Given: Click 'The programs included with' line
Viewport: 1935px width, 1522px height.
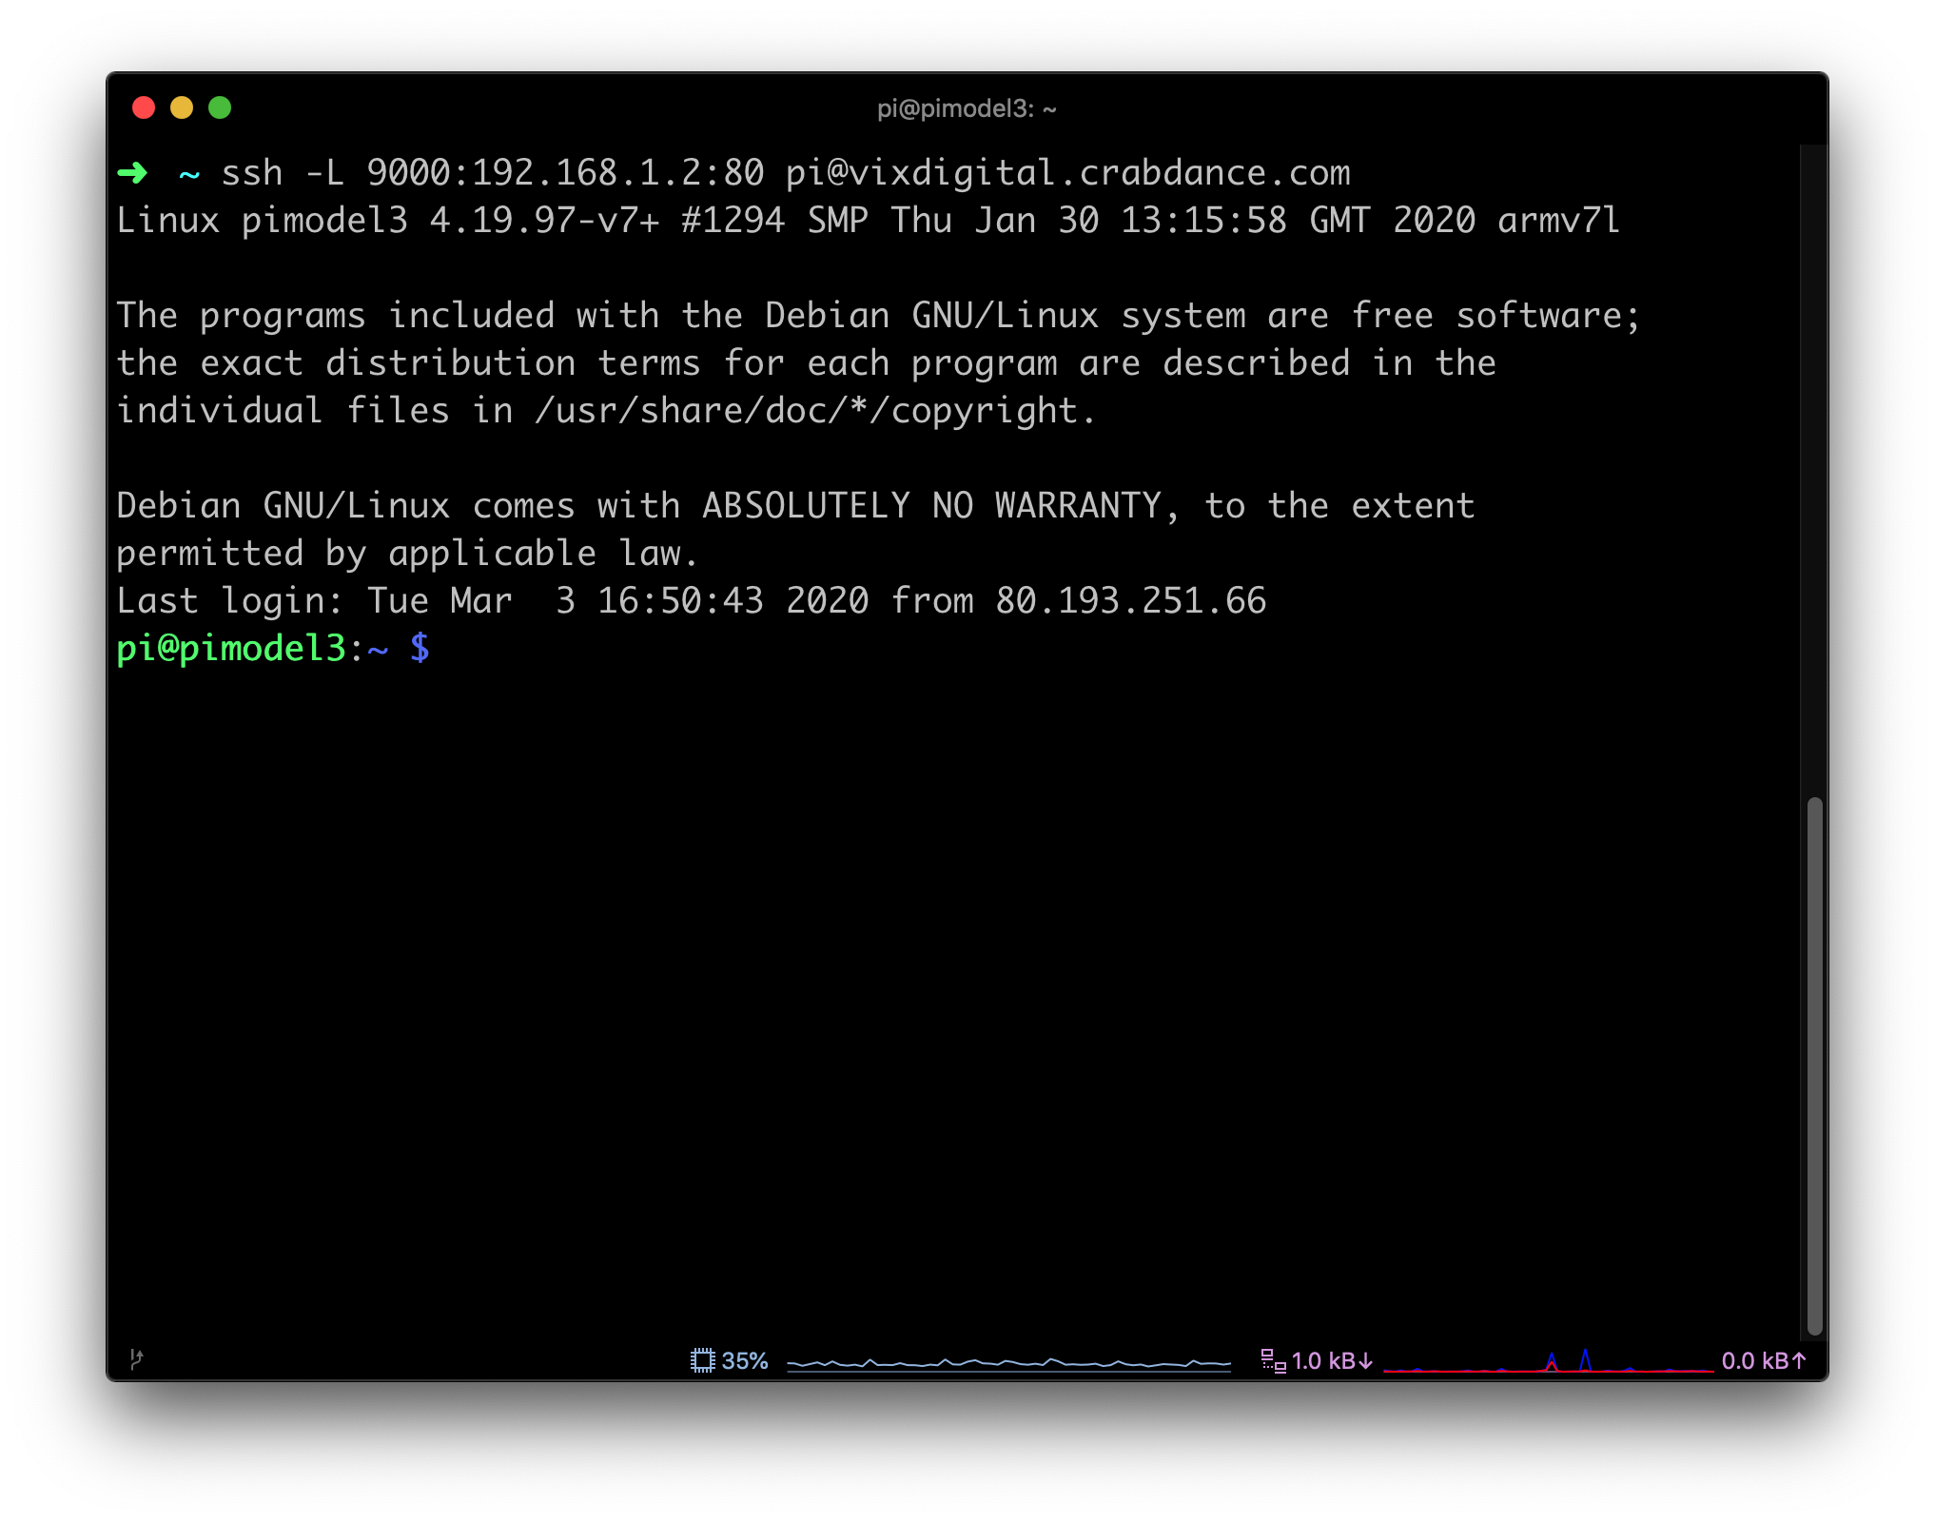Looking at the screenshot, I should (879, 315).
